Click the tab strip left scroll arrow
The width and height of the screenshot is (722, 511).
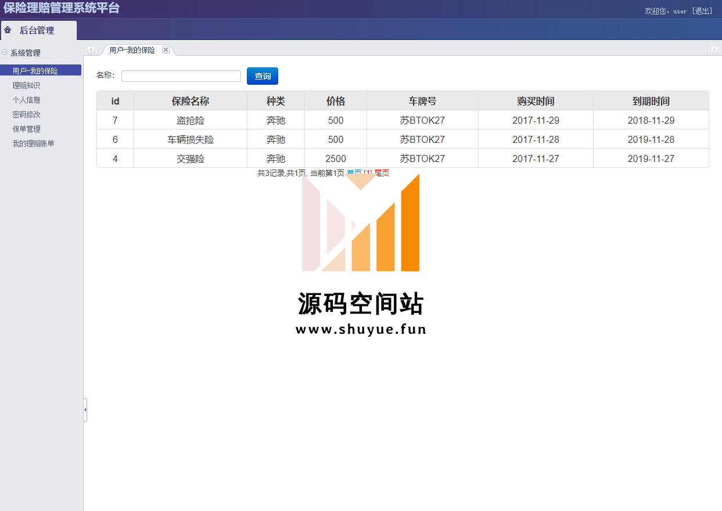point(91,50)
